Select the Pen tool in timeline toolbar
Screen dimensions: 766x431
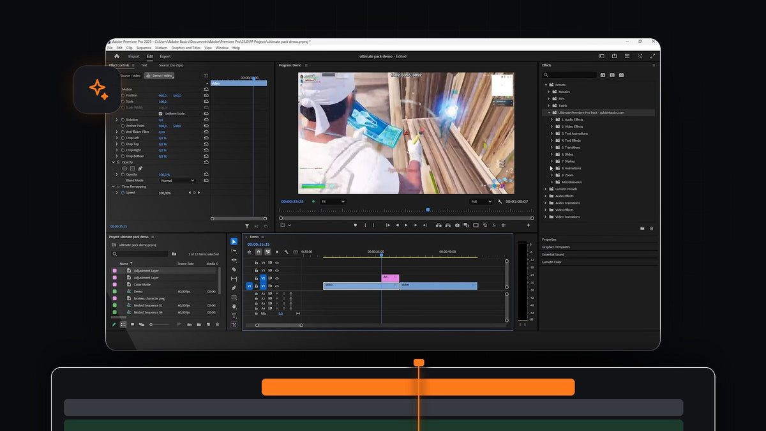234,288
